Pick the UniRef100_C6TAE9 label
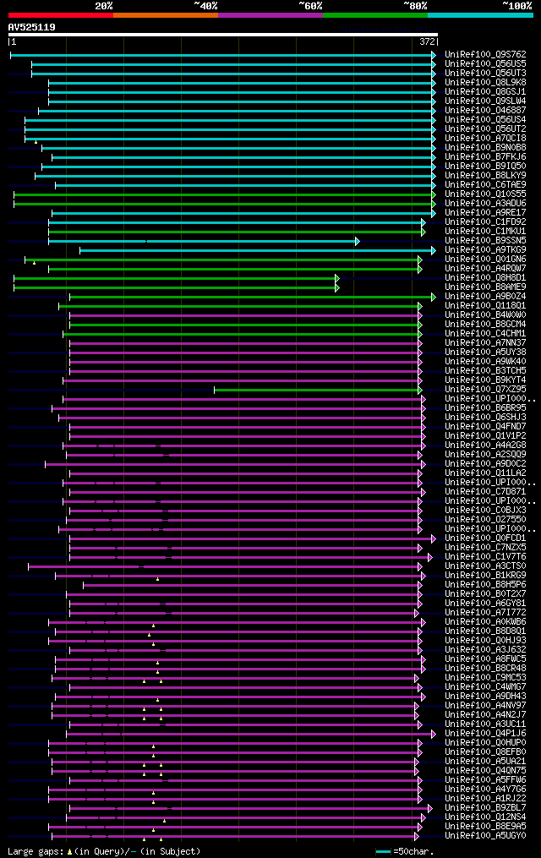 [486, 185]
